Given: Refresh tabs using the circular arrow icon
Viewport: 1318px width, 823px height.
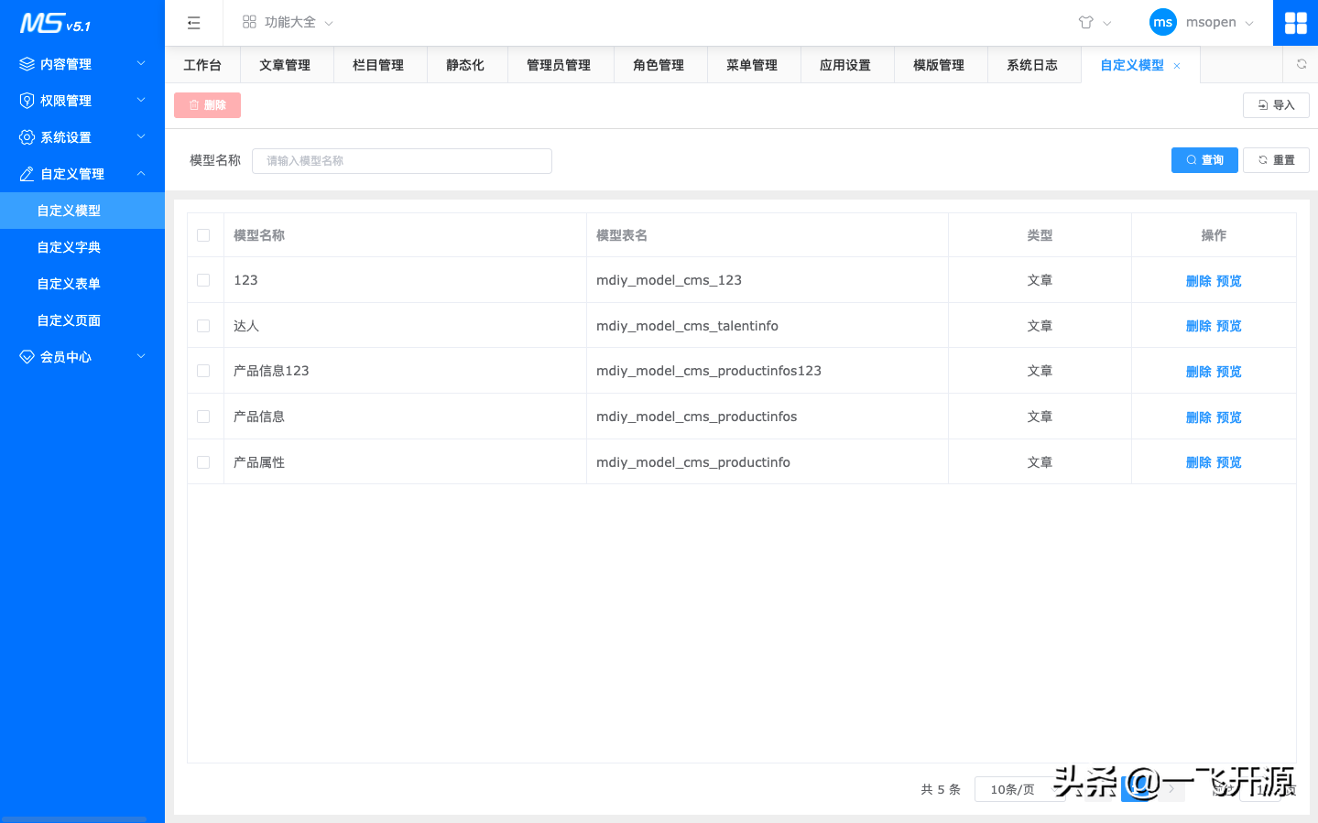Looking at the screenshot, I should pos(1302,64).
